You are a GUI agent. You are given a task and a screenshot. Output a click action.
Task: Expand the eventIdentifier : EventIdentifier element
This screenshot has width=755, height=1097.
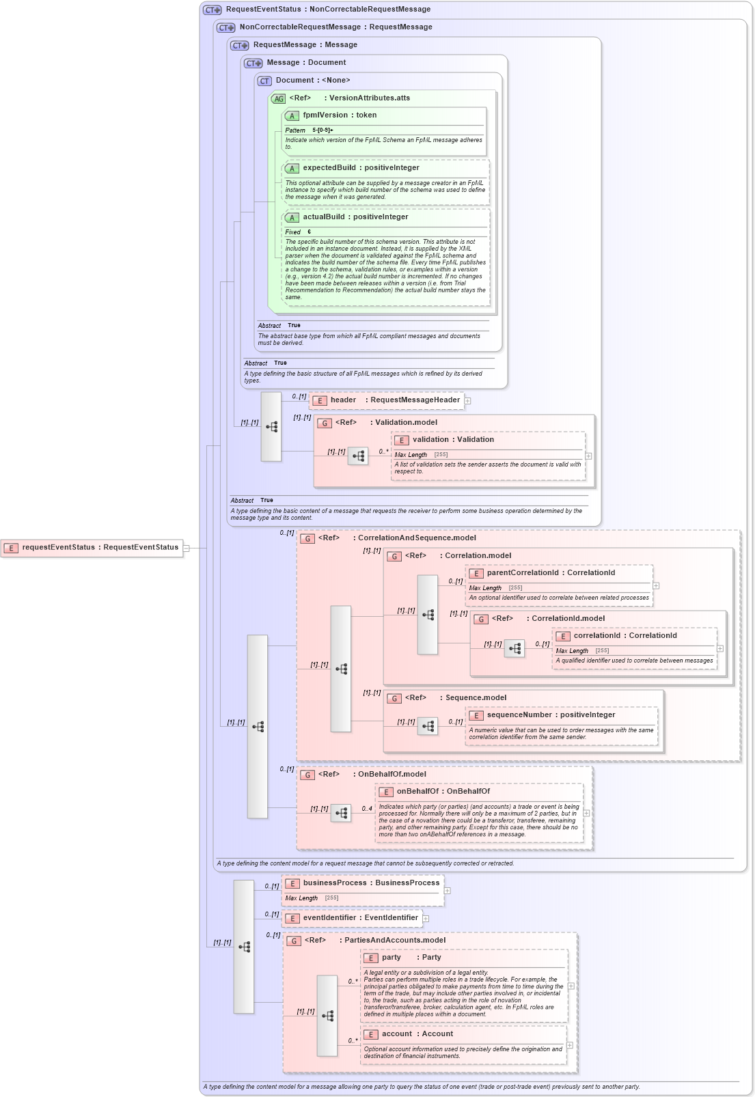[x=426, y=919]
